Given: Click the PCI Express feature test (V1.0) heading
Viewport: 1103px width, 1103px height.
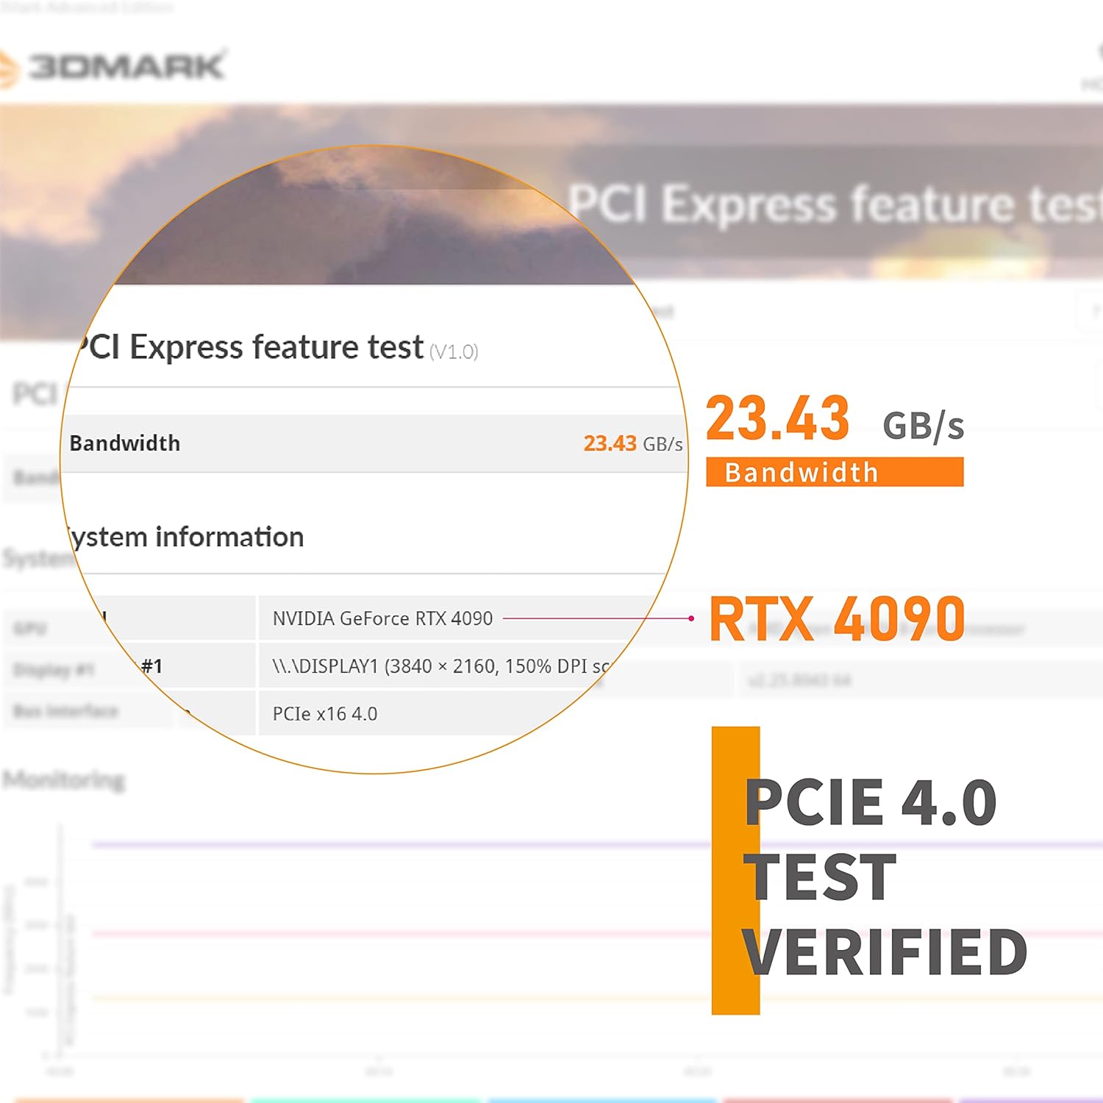Looking at the screenshot, I should point(276,348).
